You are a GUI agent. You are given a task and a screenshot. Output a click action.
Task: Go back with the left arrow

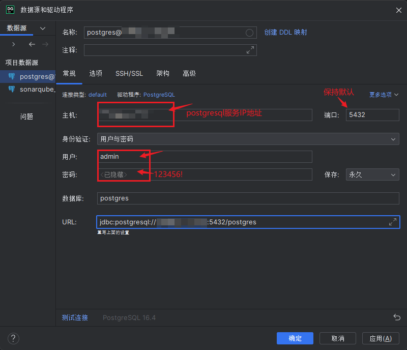tap(32, 44)
